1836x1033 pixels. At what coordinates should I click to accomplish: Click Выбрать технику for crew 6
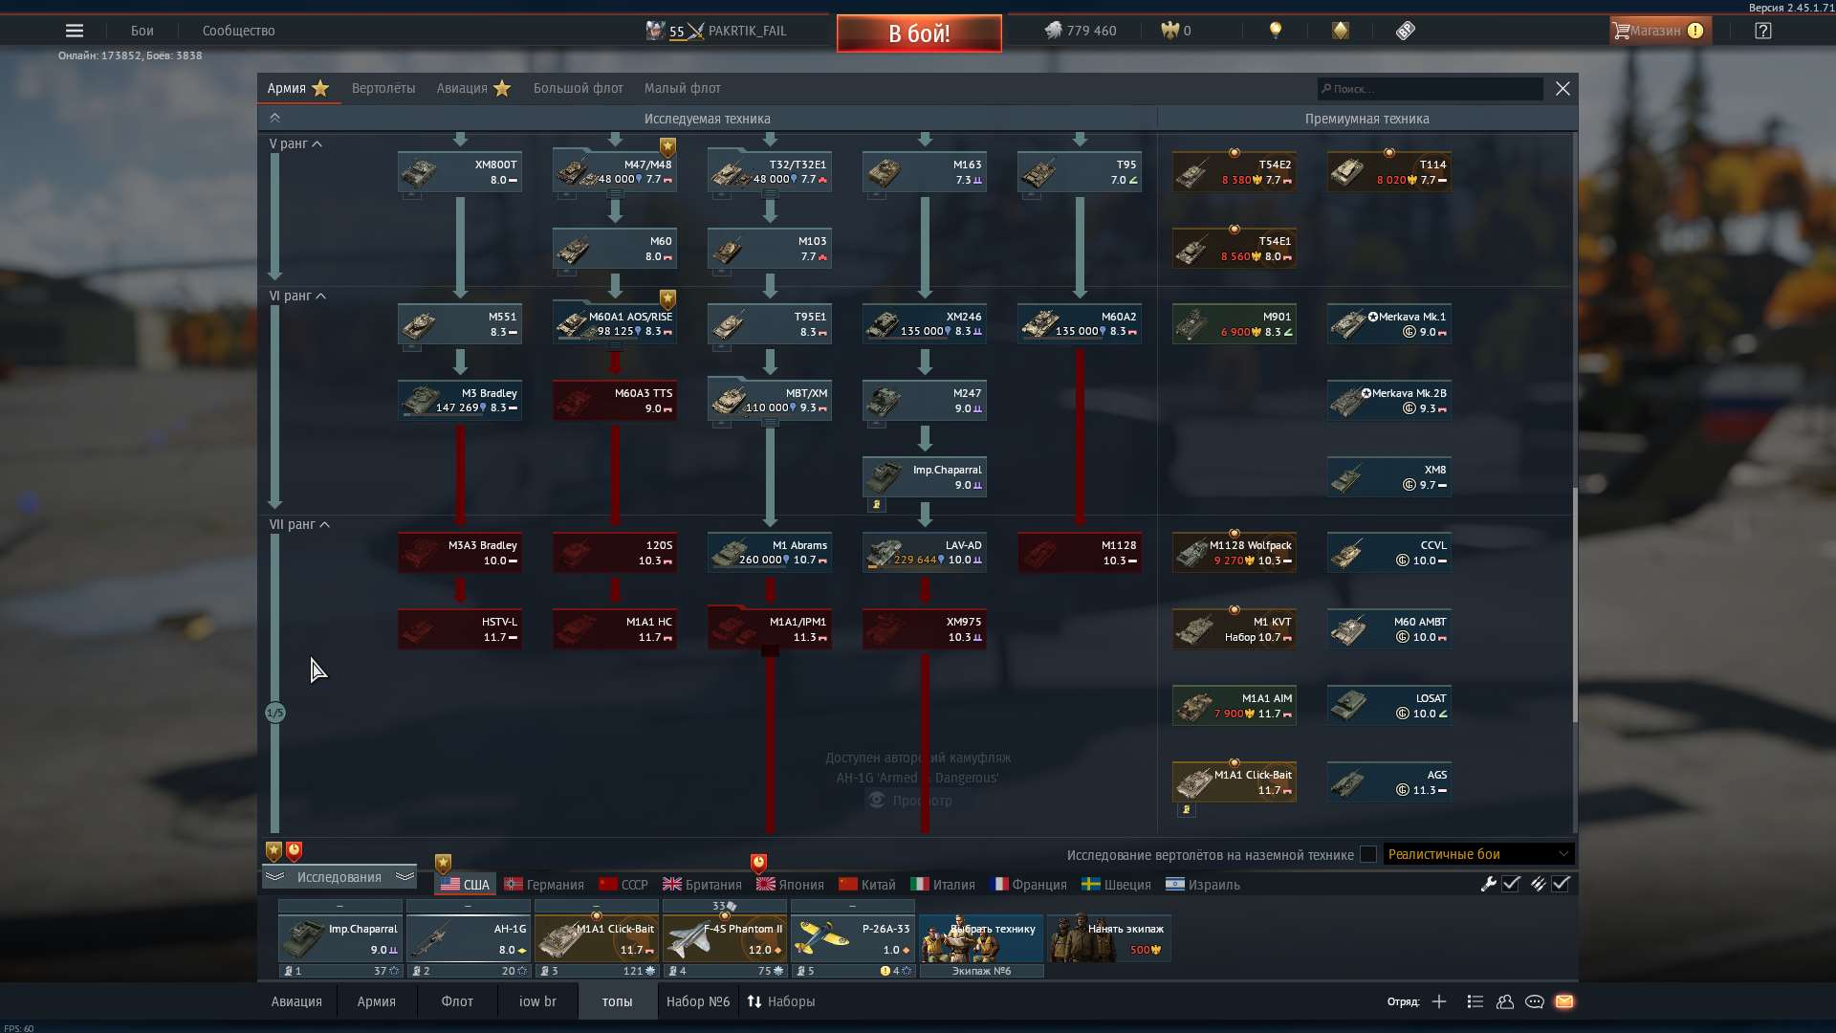pyautogui.click(x=981, y=939)
